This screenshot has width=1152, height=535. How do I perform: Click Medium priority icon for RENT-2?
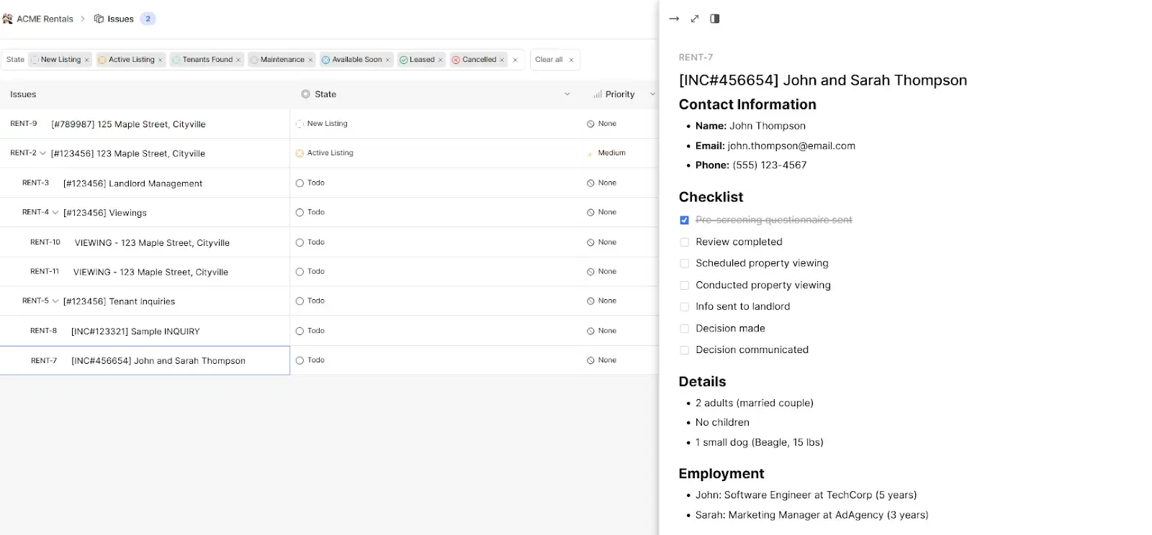click(590, 153)
